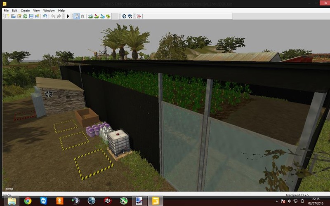
Task: Toggle the highlighted house icon in toolbar
Action: point(76,16)
